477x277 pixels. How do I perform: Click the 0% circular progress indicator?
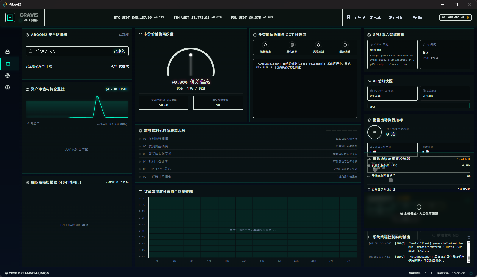tap(375, 132)
